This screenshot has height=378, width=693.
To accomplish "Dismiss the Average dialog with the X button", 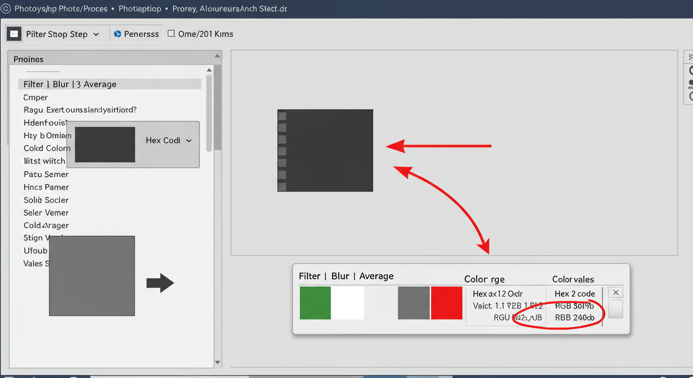I will pyautogui.click(x=615, y=292).
